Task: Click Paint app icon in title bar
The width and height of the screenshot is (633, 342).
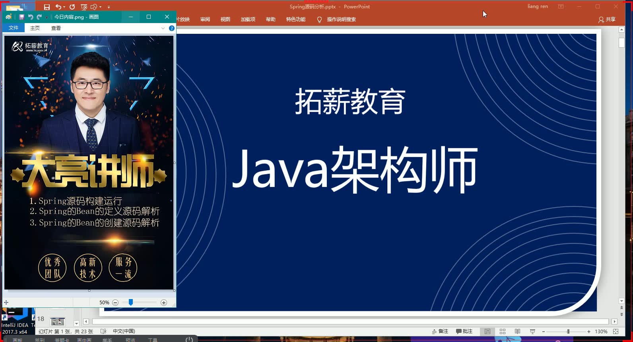Action: point(9,17)
